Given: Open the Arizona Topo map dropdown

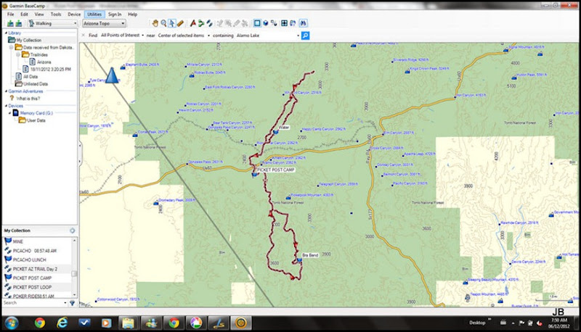Looking at the screenshot, I should (123, 23).
